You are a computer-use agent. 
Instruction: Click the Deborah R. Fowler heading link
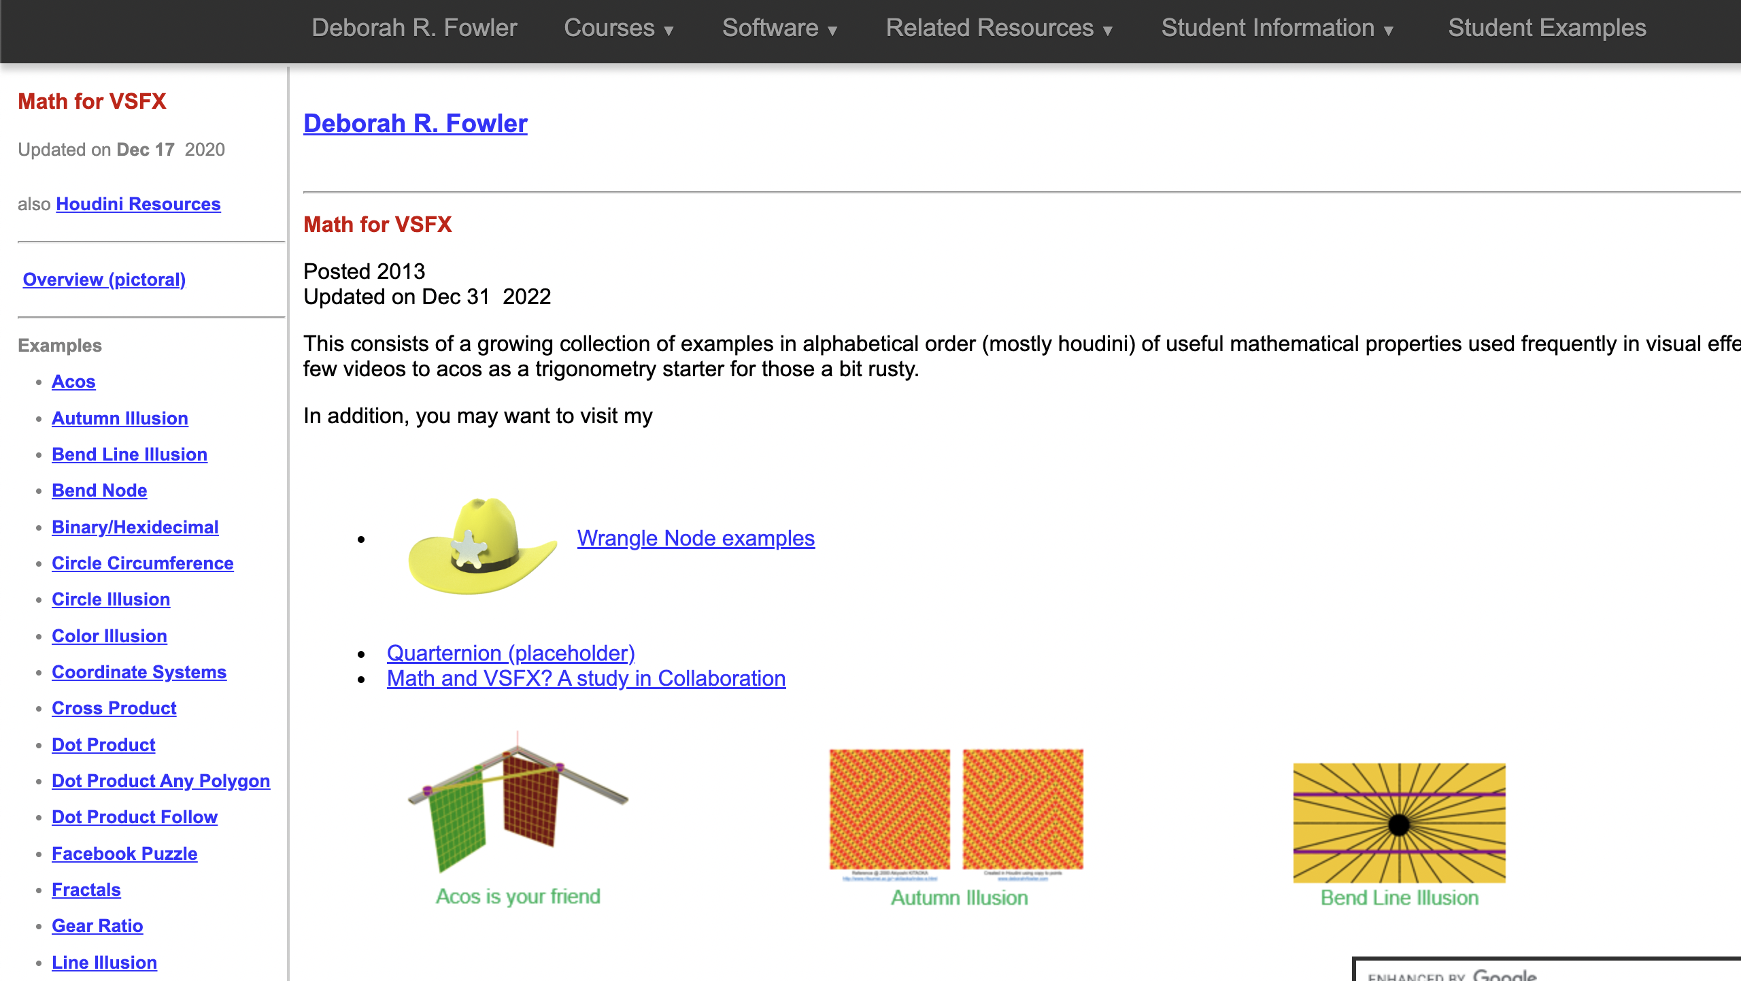[x=415, y=123]
